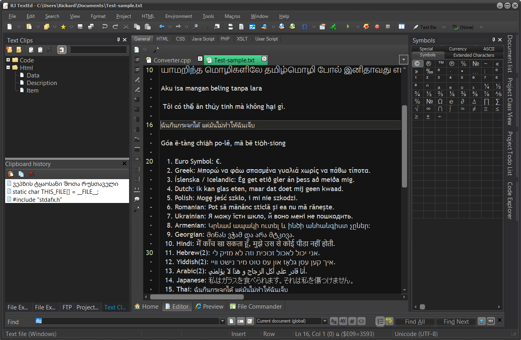Toggle the regular expression '#' find option

(x=352, y=321)
